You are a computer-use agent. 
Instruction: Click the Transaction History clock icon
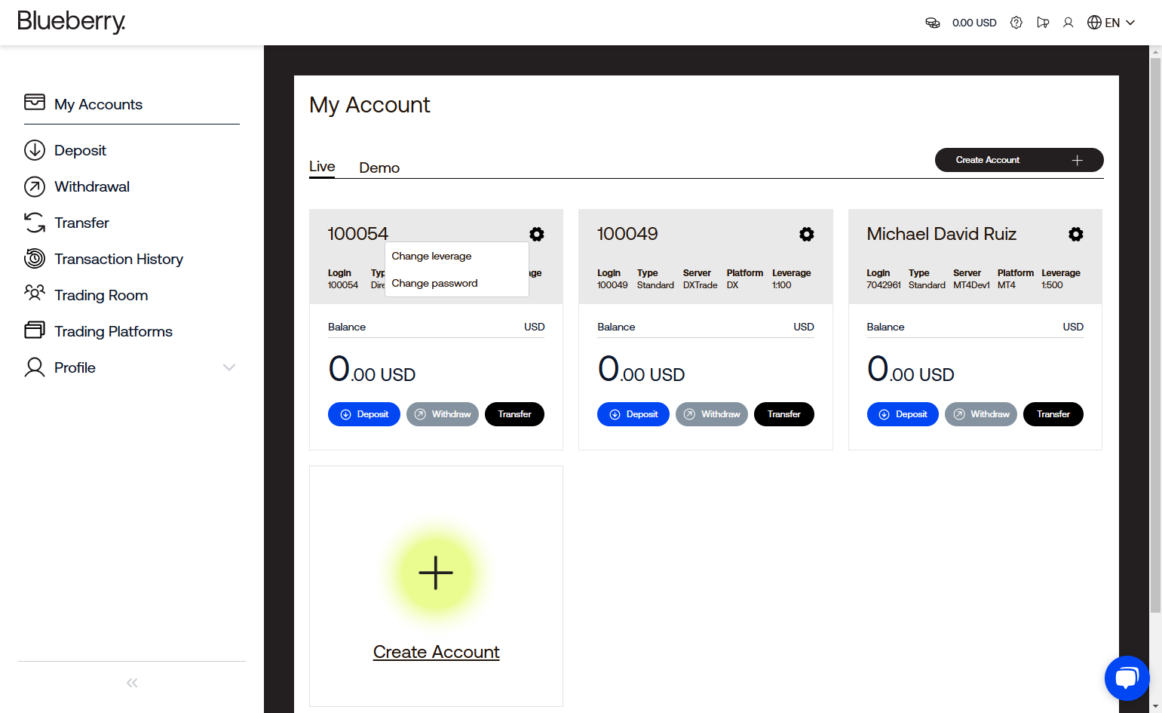click(x=35, y=259)
